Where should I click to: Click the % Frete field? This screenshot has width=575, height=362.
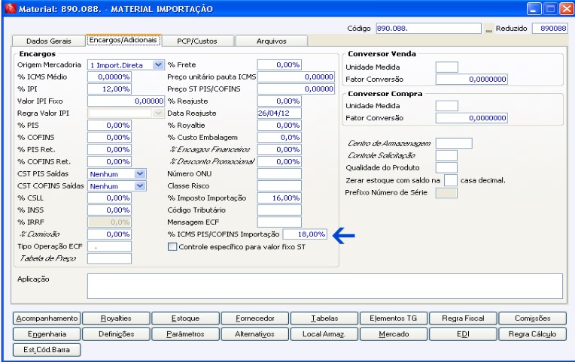click(279, 65)
